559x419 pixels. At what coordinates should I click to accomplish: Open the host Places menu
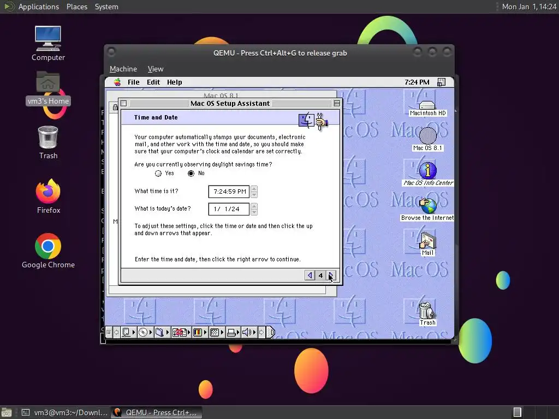76,7
